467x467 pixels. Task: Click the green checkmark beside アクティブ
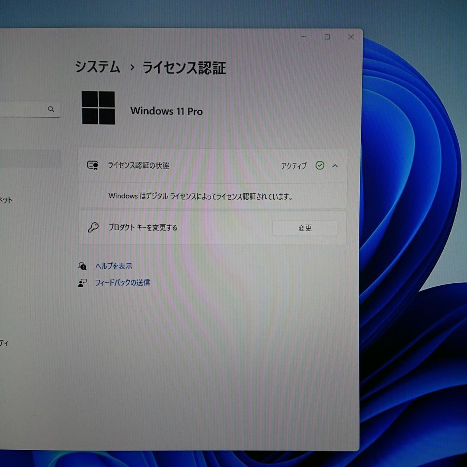pyautogui.click(x=320, y=165)
